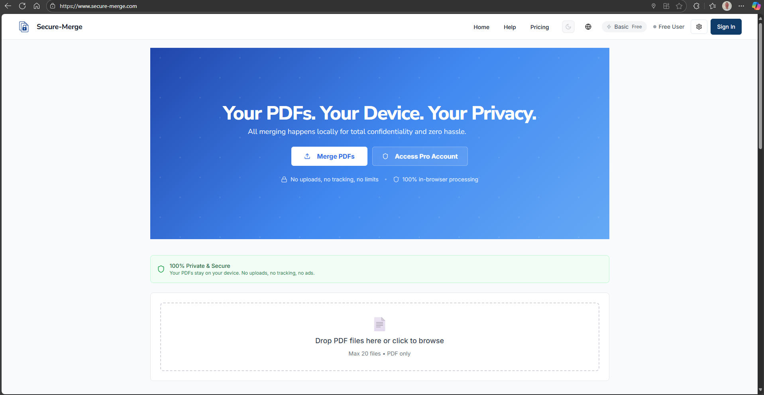Click the Max 20 files PDF only text

379,354
